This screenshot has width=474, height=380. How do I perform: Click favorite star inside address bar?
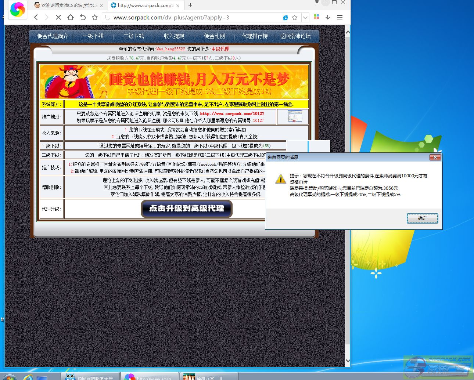(x=295, y=17)
